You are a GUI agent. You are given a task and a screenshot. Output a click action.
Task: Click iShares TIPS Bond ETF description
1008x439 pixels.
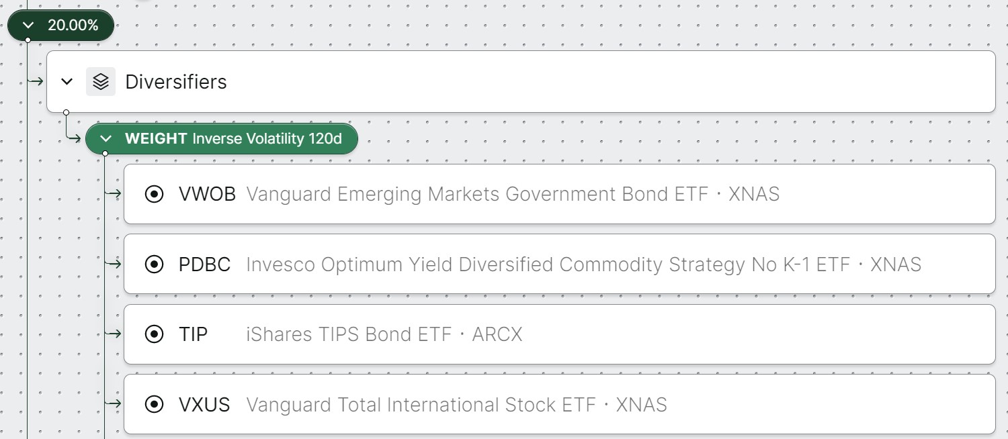click(x=349, y=334)
